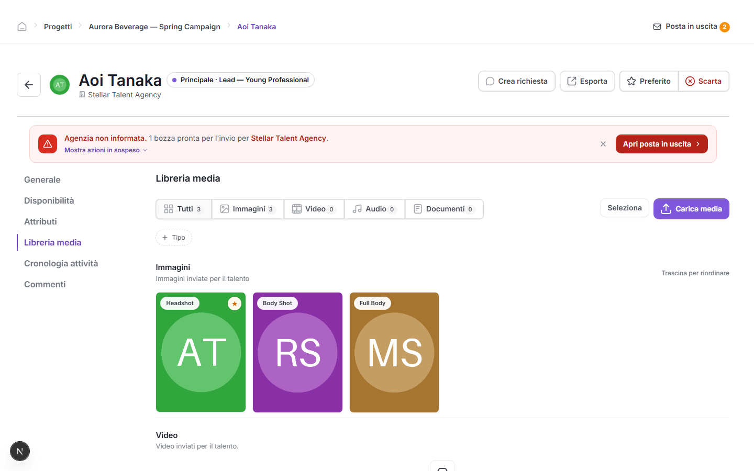
Task: Dismiss the agency alert banner
Action: point(603,144)
